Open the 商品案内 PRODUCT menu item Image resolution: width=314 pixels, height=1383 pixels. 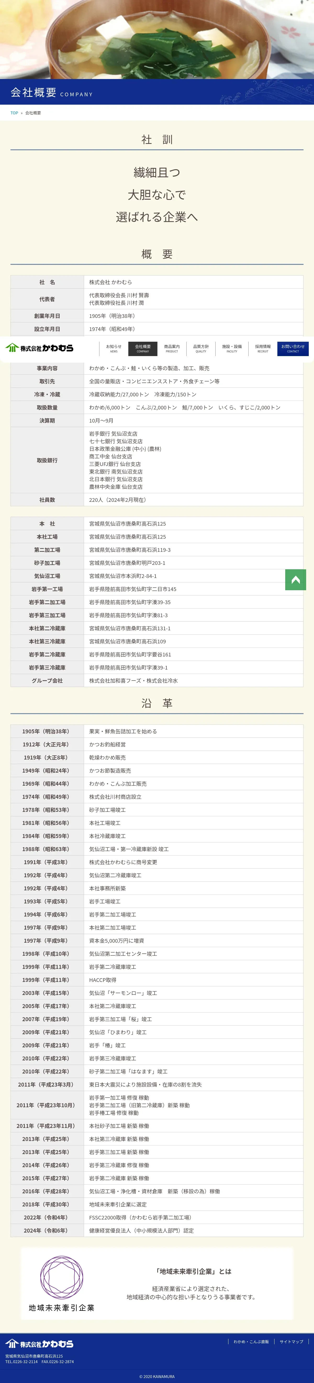click(172, 348)
